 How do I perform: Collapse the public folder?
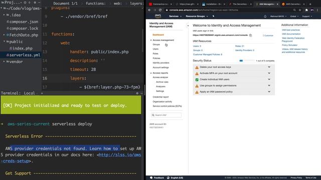[x=4, y=41]
